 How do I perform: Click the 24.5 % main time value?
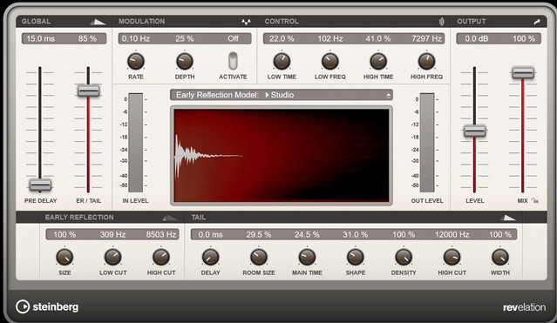click(307, 234)
